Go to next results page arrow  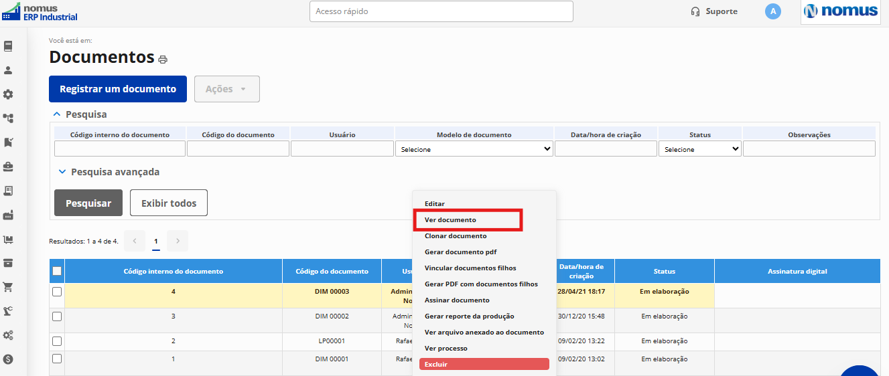tap(178, 241)
